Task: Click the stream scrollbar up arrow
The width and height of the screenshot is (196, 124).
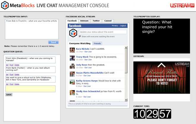Action: pyautogui.click(x=126, y=47)
